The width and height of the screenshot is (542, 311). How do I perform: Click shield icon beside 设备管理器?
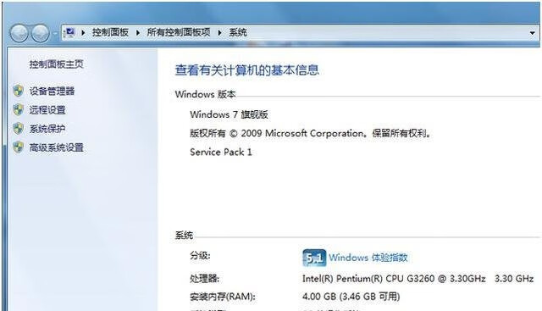18,91
